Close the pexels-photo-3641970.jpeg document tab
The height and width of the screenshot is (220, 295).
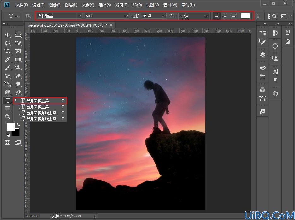pos(111,25)
